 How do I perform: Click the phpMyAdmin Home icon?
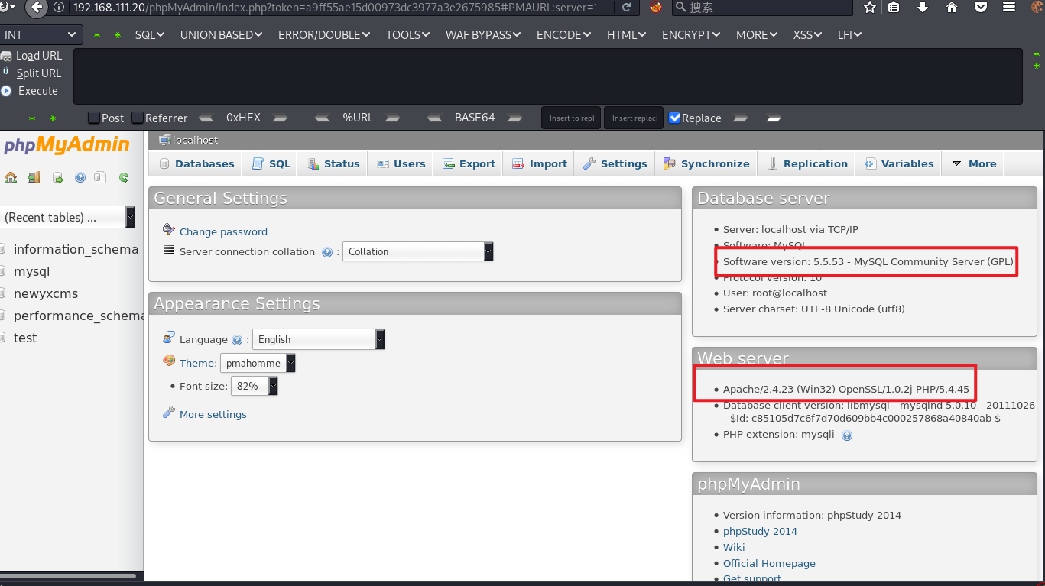[11, 177]
